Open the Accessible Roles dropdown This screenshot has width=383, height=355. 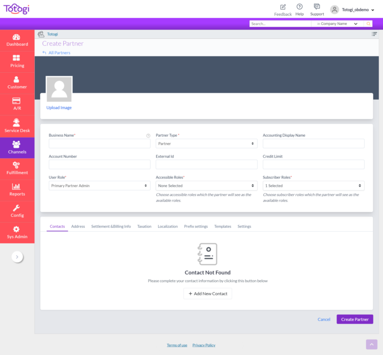pyautogui.click(x=206, y=185)
